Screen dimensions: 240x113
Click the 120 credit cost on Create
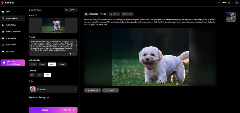tap(65, 110)
